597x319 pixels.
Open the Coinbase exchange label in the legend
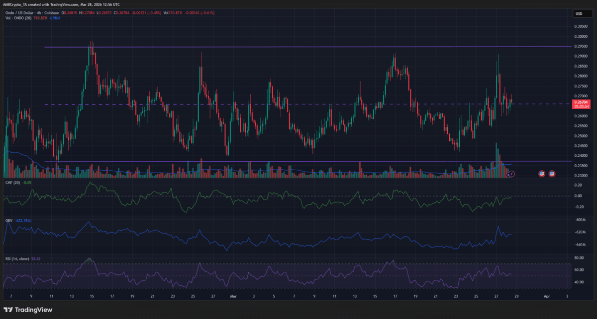[x=51, y=13]
